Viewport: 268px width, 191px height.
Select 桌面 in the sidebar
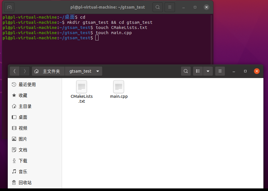click(x=23, y=117)
